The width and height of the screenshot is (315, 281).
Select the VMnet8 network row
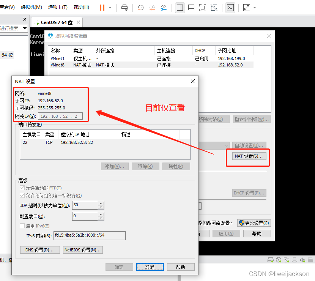click(151, 65)
